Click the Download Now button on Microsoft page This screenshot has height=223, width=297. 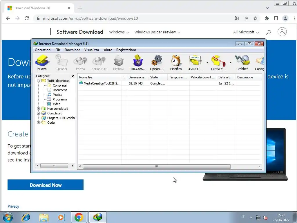[46, 185]
